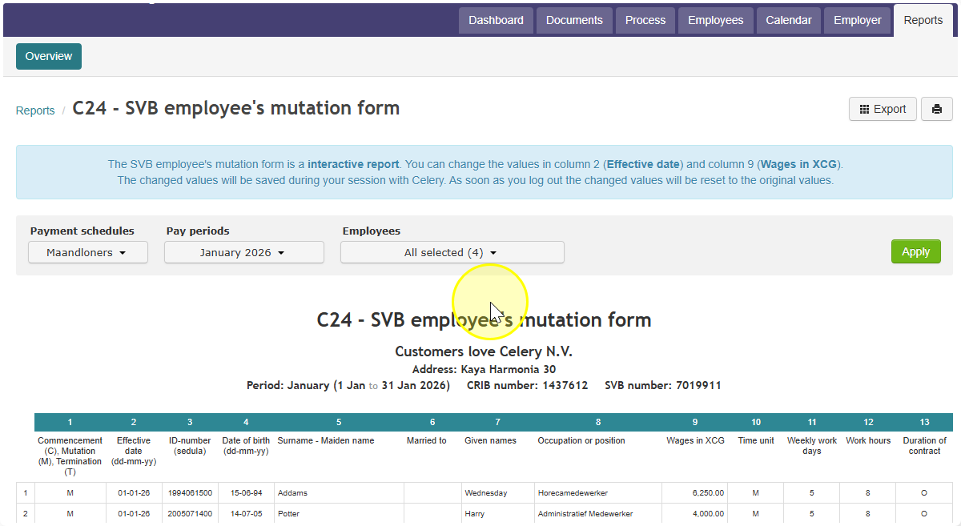This screenshot has height=526, width=961.
Task: Click column header Occupation or position
Action: [x=581, y=440]
